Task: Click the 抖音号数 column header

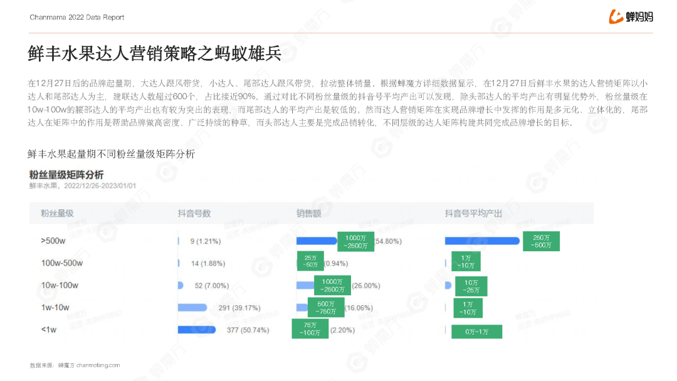Action: 194,213
